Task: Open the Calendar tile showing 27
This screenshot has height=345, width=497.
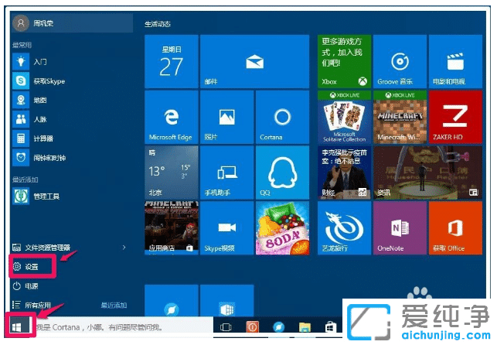Action: pyautogui.click(x=172, y=62)
